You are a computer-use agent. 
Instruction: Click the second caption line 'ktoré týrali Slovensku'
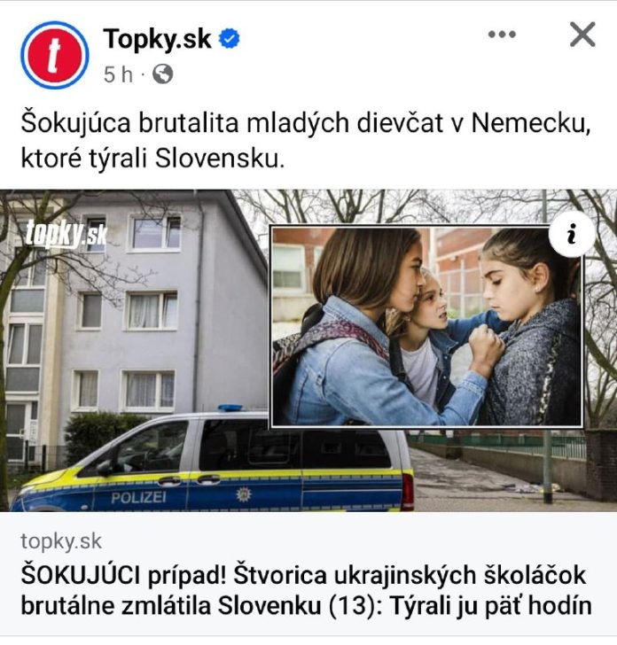(152, 159)
